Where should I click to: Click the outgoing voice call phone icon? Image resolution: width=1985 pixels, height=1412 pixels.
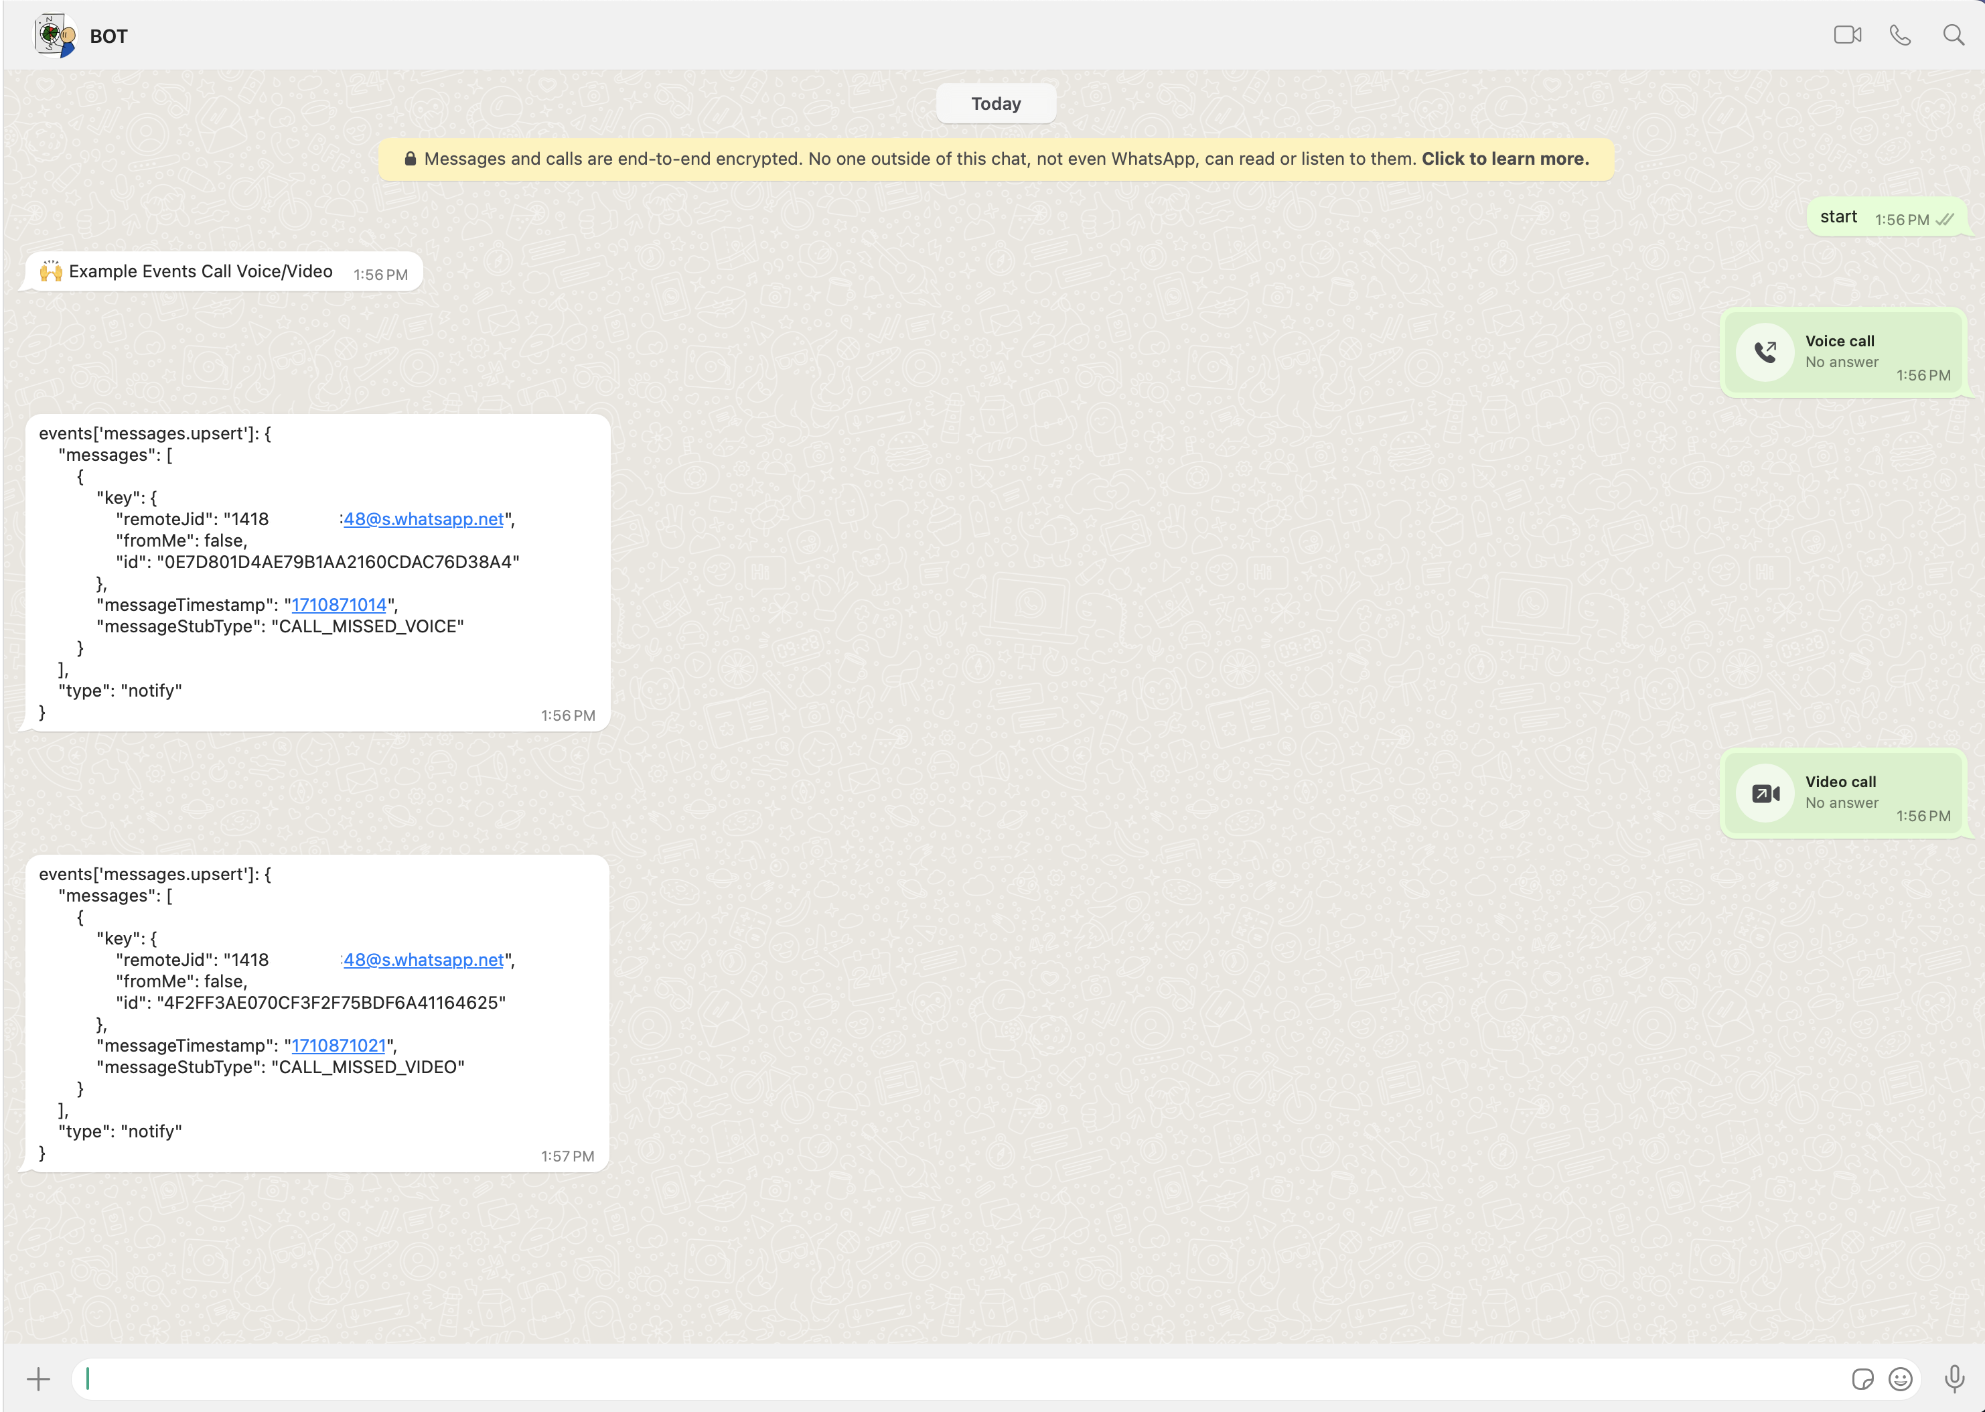[x=1765, y=352]
